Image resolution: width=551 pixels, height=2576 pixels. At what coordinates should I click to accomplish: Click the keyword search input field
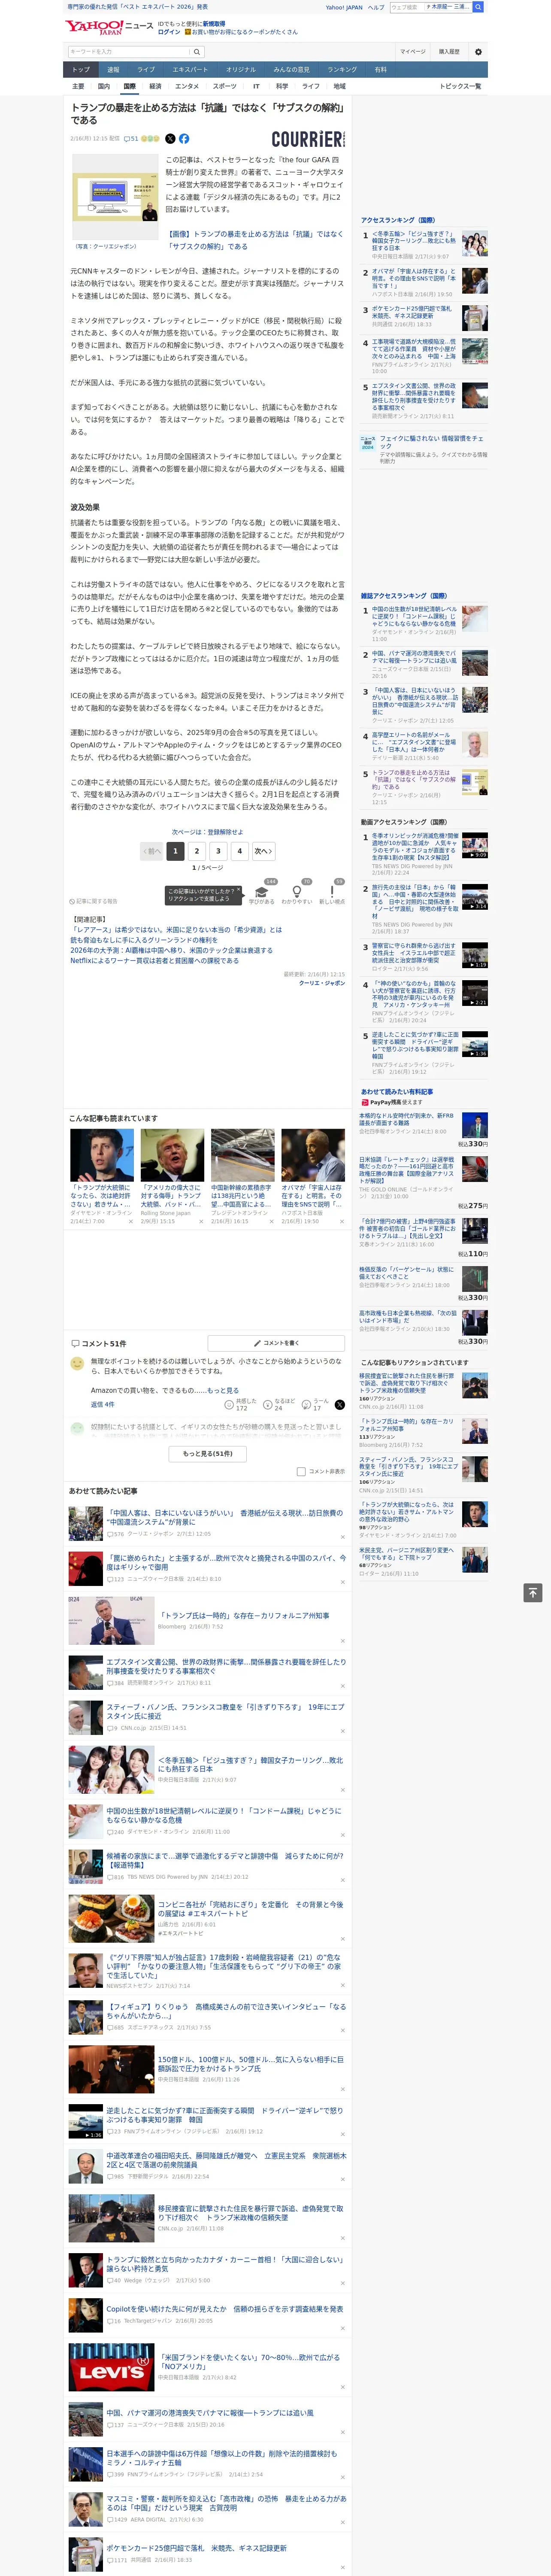[x=128, y=52]
